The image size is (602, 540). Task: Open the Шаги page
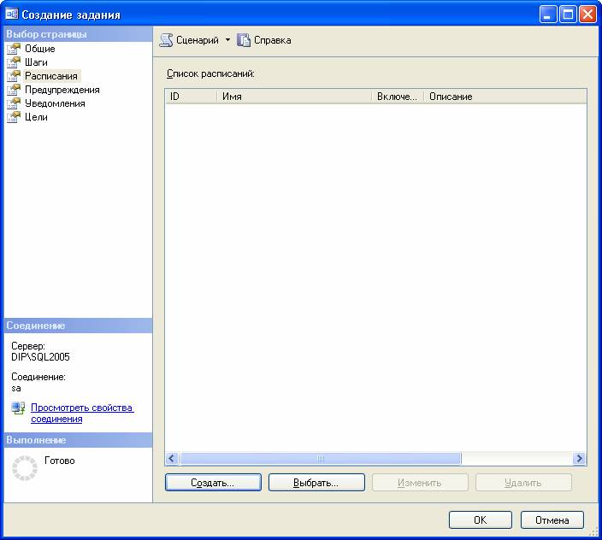coord(36,62)
